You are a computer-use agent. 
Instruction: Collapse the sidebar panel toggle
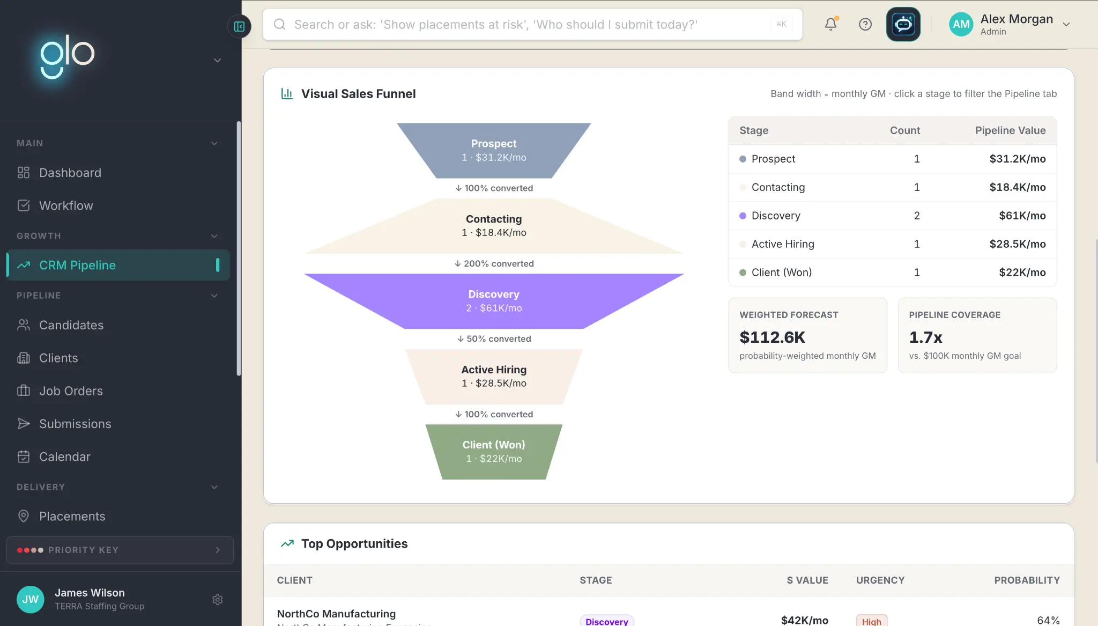pyautogui.click(x=239, y=26)
